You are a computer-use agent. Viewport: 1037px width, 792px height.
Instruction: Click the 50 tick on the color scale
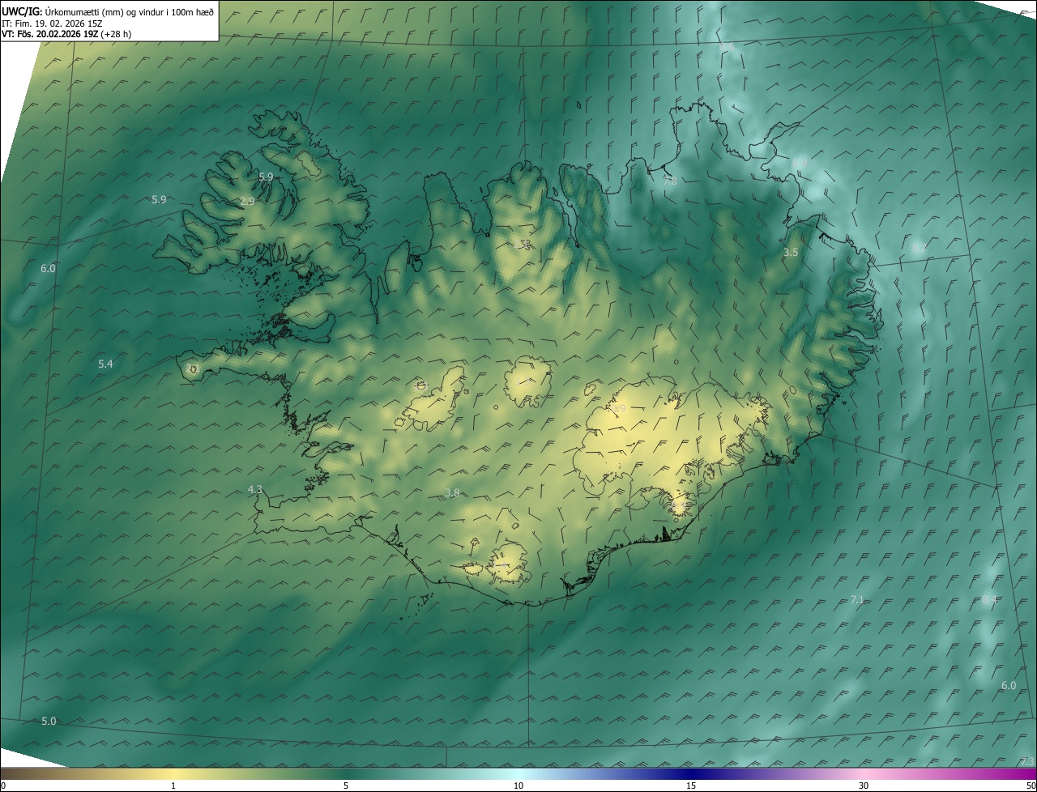pos(1031,786)
